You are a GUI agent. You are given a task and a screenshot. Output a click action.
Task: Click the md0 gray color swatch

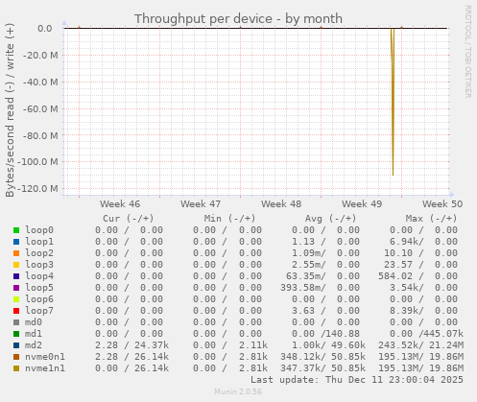[x=16, y=322]
